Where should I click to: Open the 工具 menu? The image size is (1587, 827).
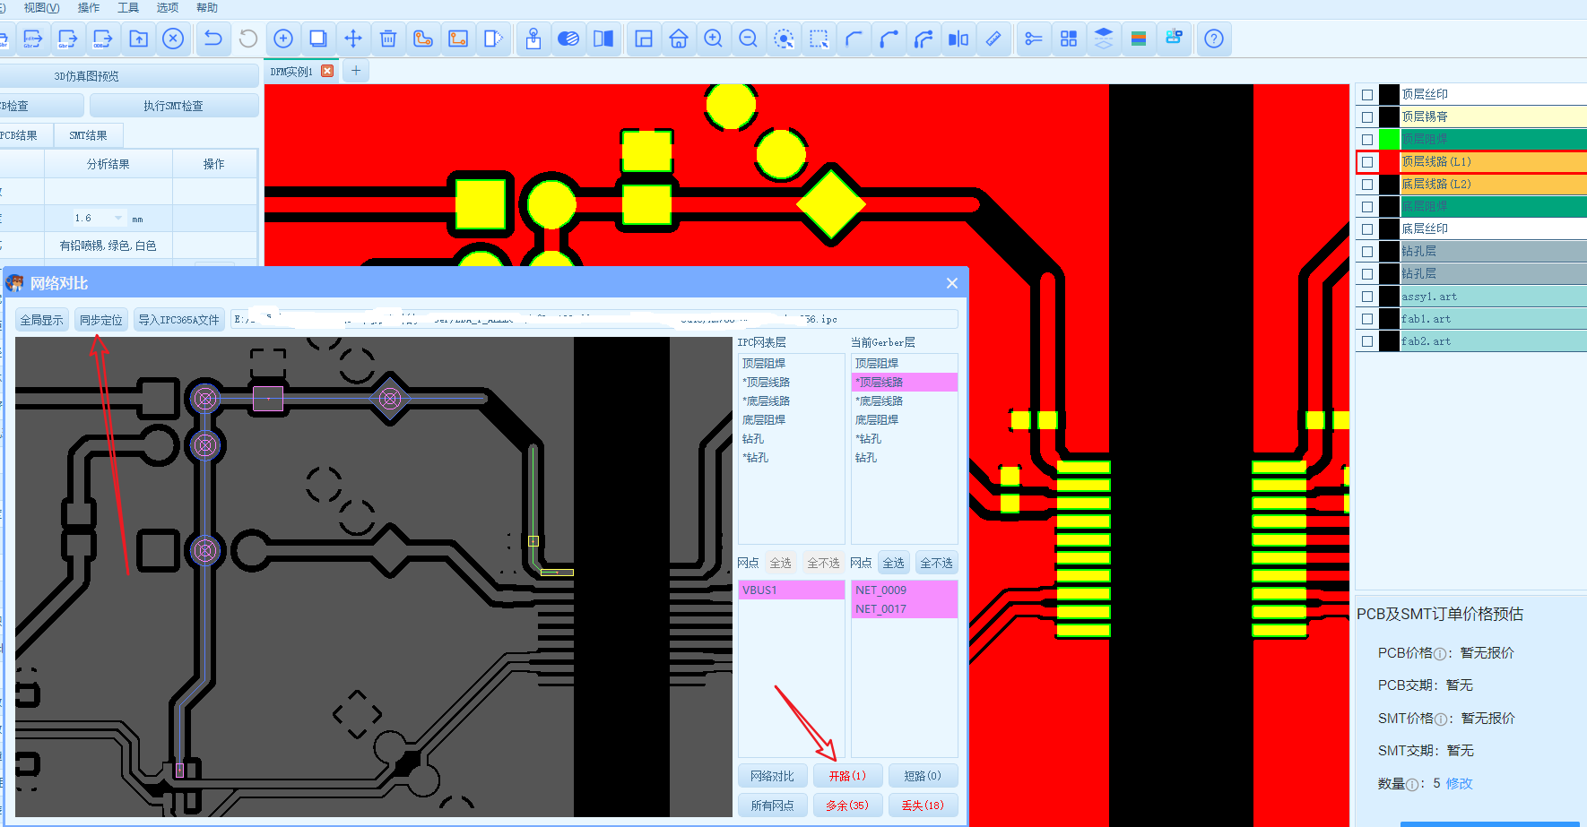pos(128,8)
